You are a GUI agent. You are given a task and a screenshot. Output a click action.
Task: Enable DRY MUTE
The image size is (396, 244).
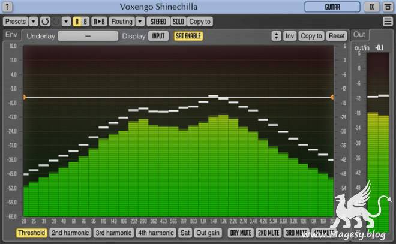click(241, 233)
